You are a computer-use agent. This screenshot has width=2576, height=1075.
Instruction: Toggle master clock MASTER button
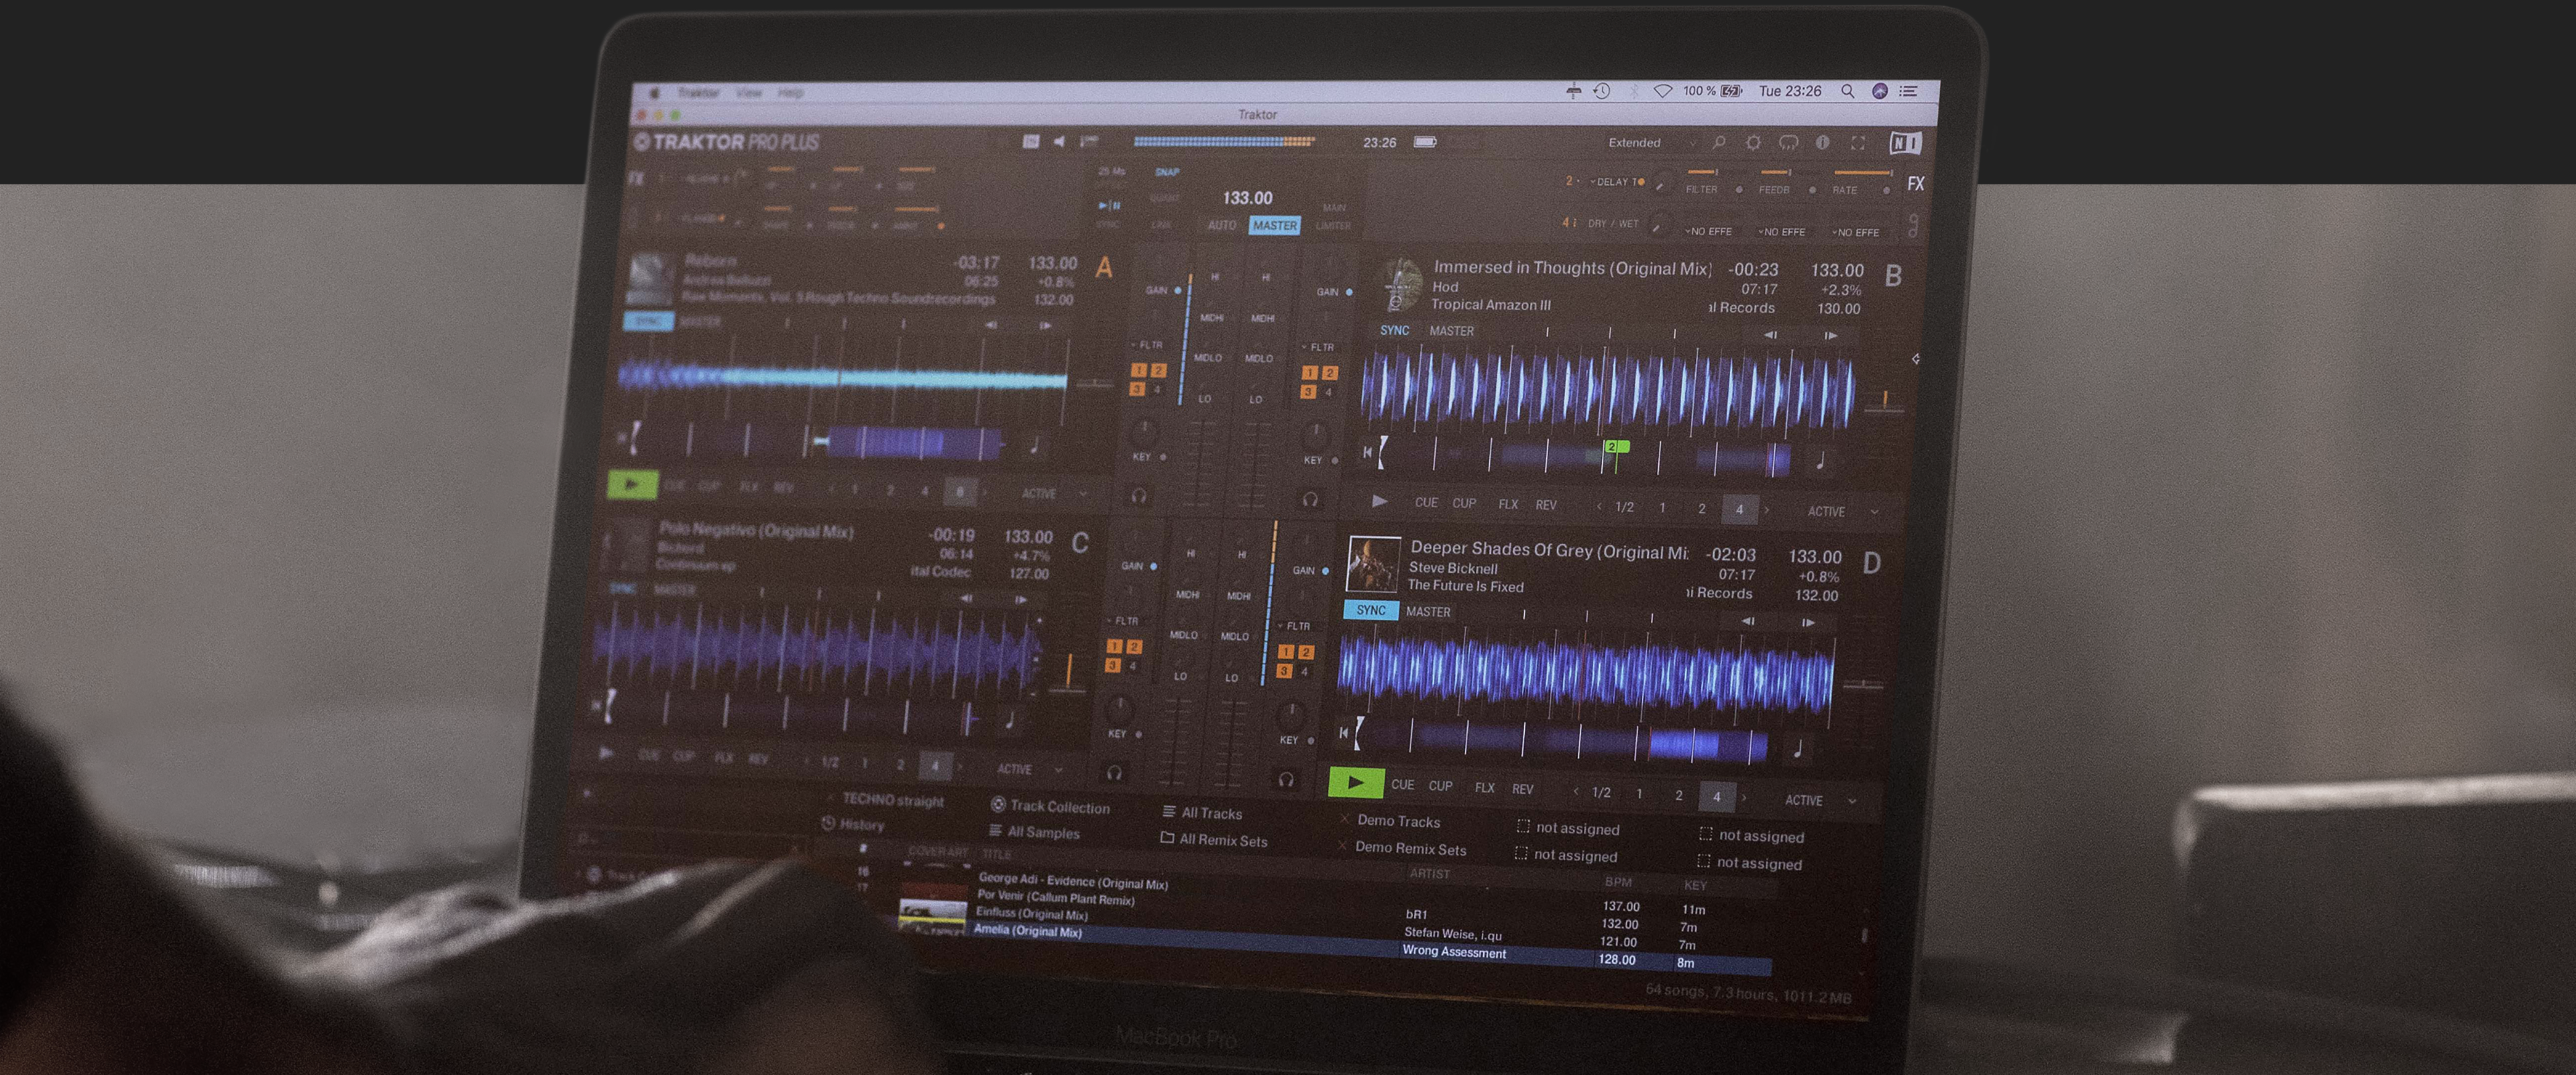[x=1274, y=226]
